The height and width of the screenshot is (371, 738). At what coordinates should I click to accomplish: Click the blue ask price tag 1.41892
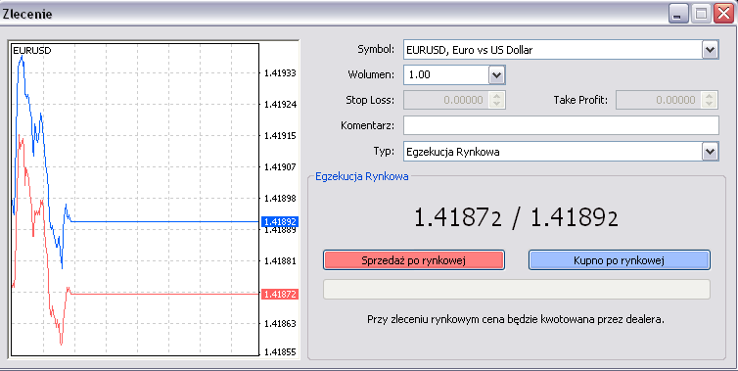[280, 221]
